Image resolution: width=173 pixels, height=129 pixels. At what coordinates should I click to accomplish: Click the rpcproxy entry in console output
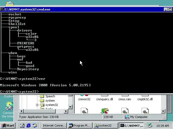click(x=17, y=17)
